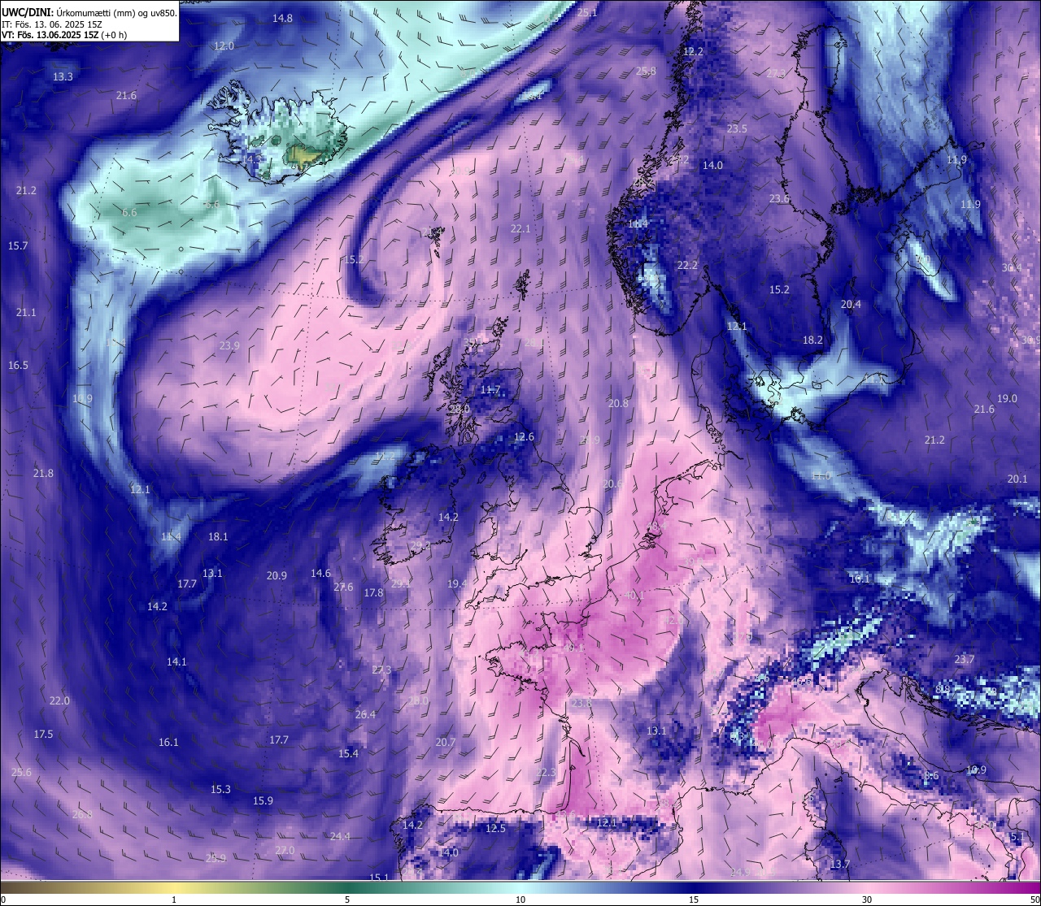Click the 13.7 value label
This screenshot has height=906, width=1041.
click(x=839, y=864)
